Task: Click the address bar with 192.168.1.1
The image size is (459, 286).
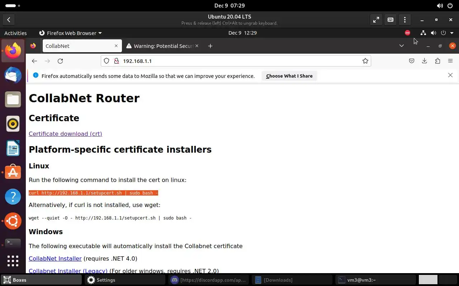Action: tap(236, 61)
